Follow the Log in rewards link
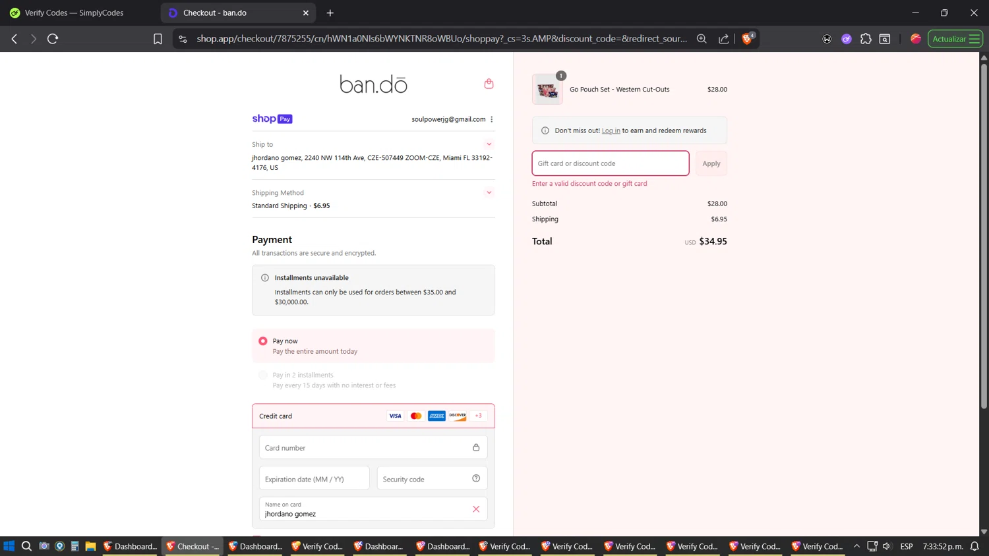The height and width of the screenshot is (556, 989). 611,130
